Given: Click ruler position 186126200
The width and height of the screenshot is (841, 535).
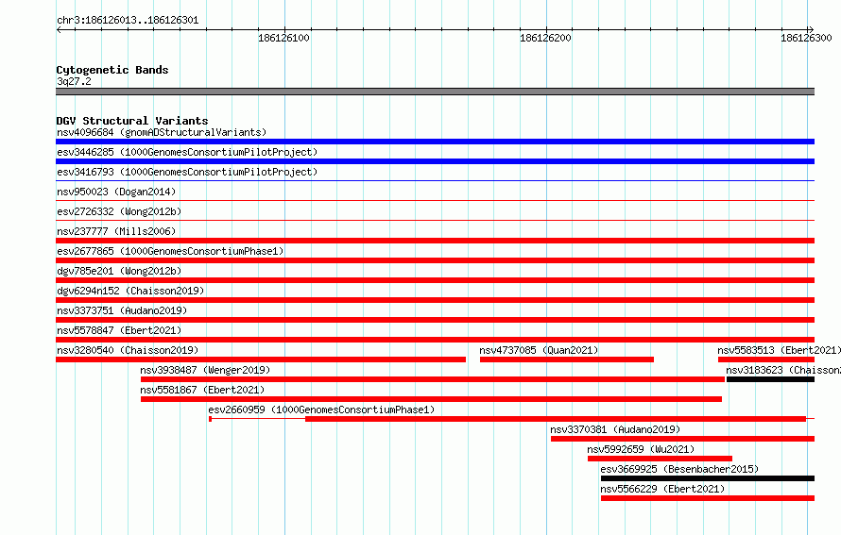Looking at the screenshot, I should 545,38.
